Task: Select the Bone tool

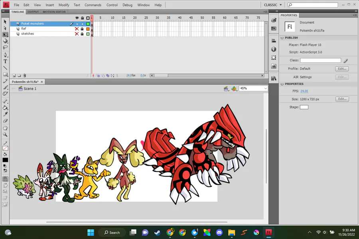Action: 5,101
